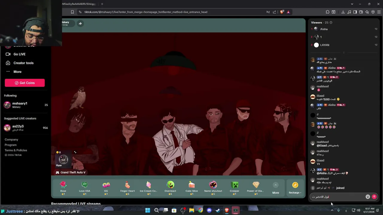Expand the More gifts panel
This screenshot has height=215, width=383.
click(x=276, y=188)
